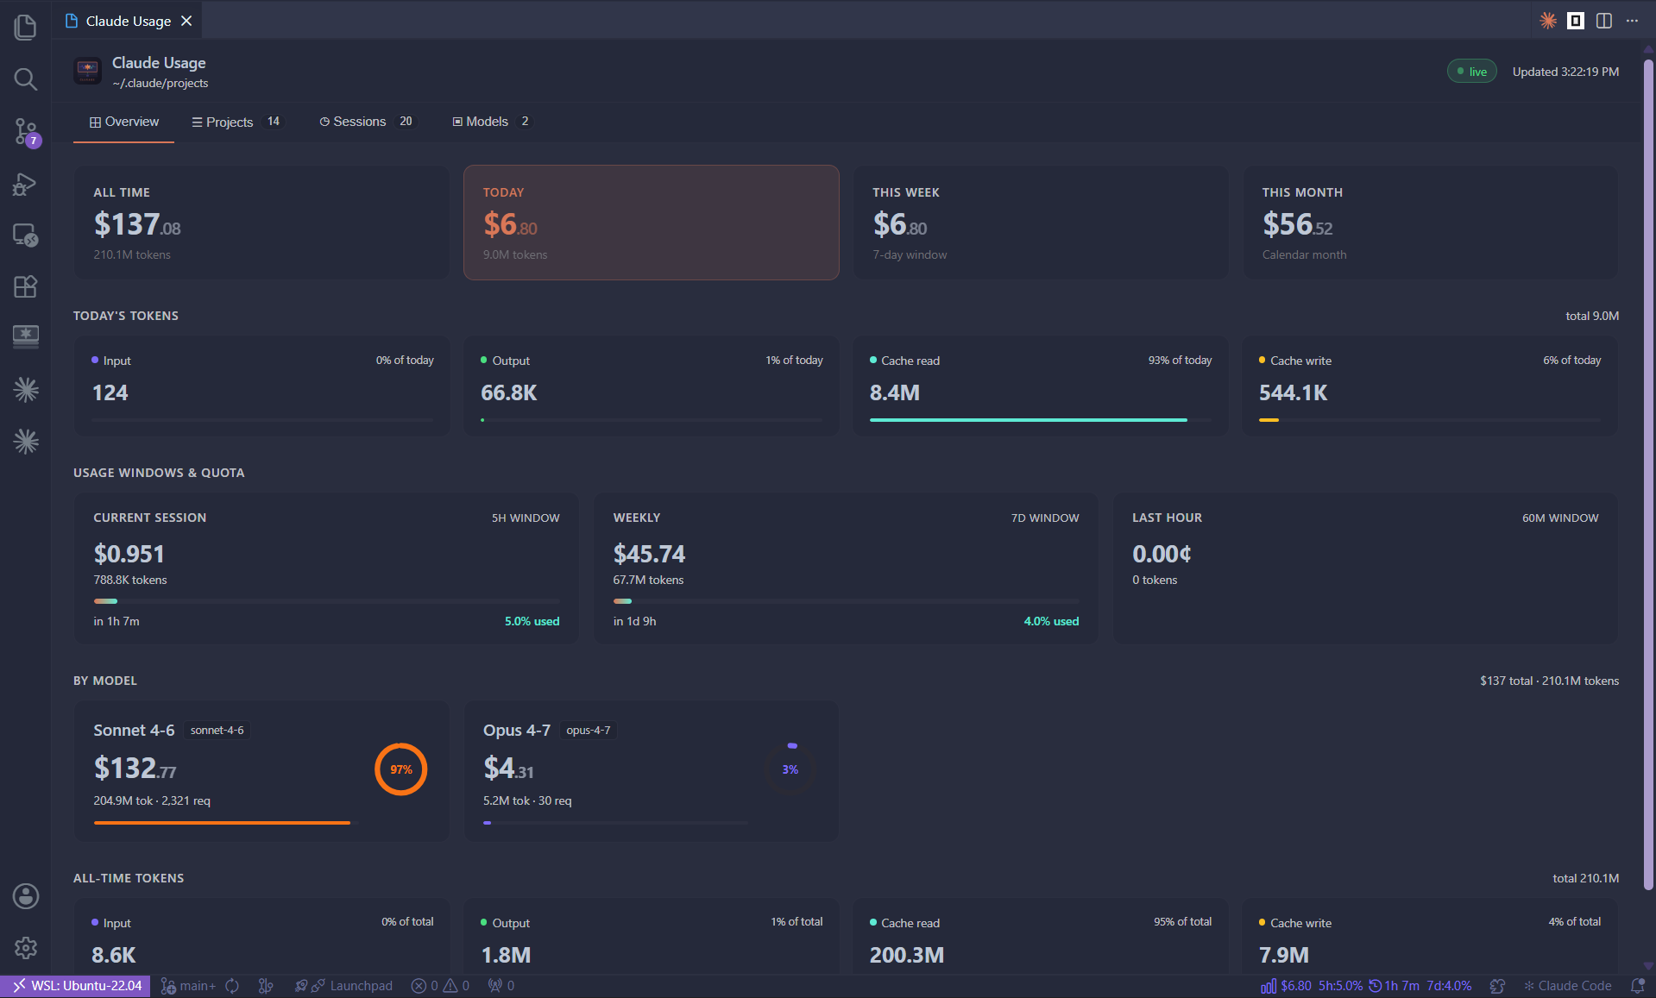The height and width of the screenshot is (998, 1656).
Task: Click the ALL TIME $137.08 card
Action: pyautogui.click(x=261, y=223)
